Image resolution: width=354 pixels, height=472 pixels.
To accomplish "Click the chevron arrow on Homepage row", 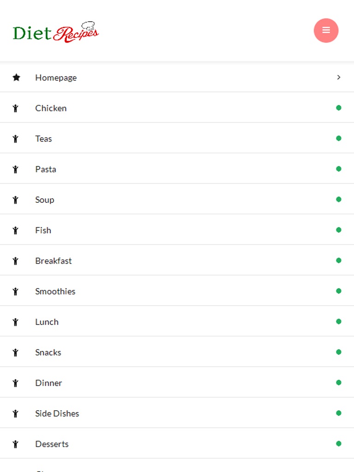I will click(x=339, y=77).
